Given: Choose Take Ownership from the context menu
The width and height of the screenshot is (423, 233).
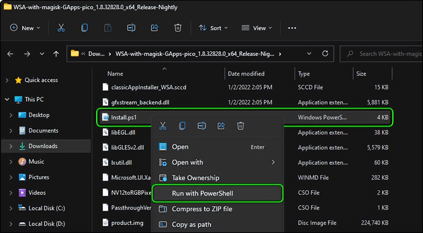Looking at the screenshot, I should tap(195, 178).
